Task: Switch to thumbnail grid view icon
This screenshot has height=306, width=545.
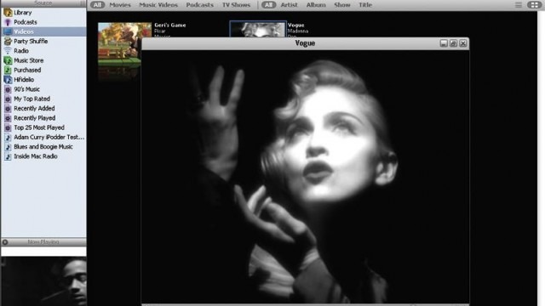Action: click(534, 5)
